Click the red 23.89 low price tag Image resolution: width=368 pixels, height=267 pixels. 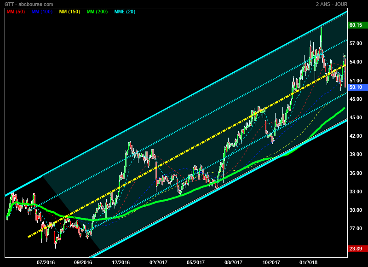[x=358, y=249]
